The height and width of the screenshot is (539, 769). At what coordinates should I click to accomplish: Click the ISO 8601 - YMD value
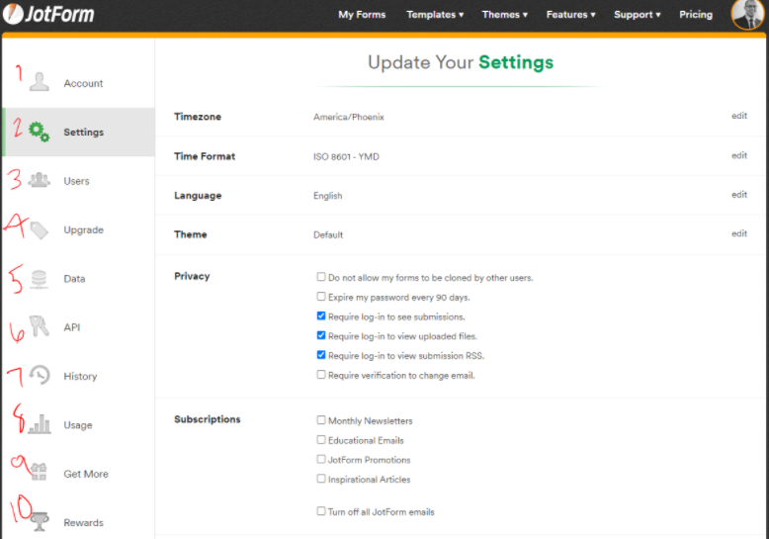(346, 156)
